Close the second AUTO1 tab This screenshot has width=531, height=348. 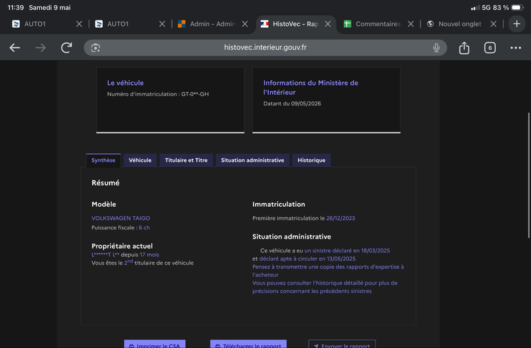tap(162, 24)
